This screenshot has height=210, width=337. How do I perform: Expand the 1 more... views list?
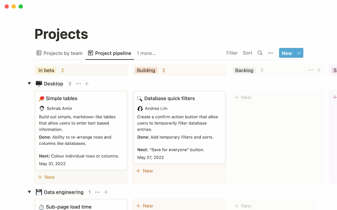(x=146, y=53)
